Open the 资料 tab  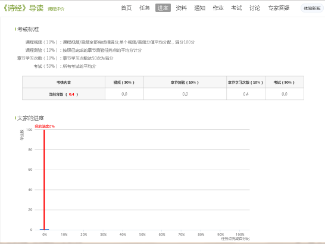point(182,8)
